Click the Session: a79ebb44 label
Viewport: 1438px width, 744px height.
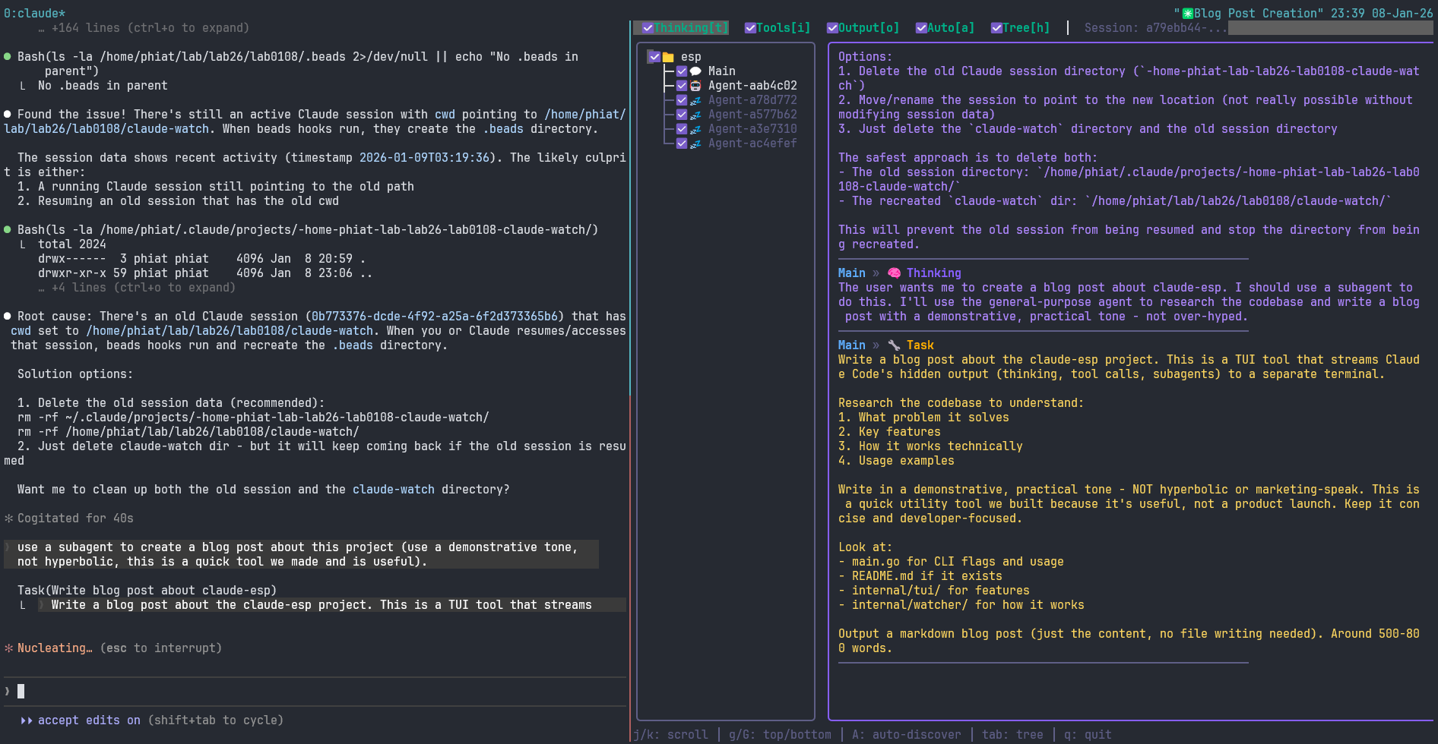pos(1155,28)
